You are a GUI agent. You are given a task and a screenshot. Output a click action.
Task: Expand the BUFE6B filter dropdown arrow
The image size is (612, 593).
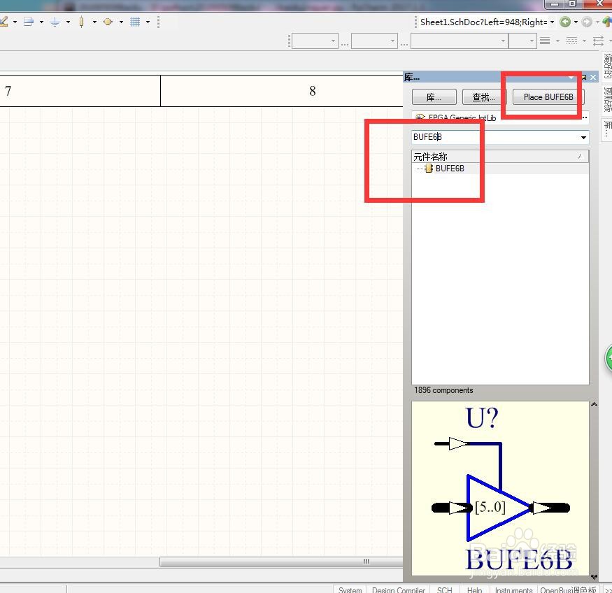[583, 137]
